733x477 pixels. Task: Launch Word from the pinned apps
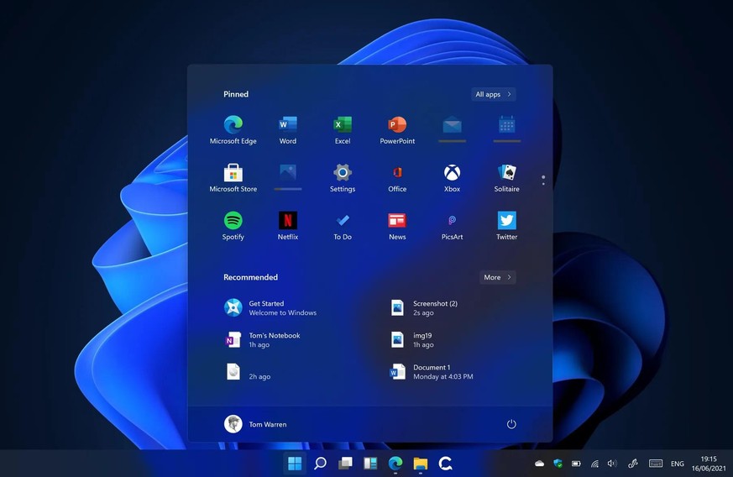tap(287, 129)
